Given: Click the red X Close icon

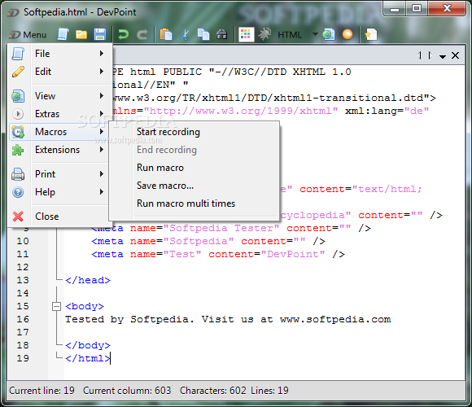Looking at the screenshot, I should click(18, 217).
